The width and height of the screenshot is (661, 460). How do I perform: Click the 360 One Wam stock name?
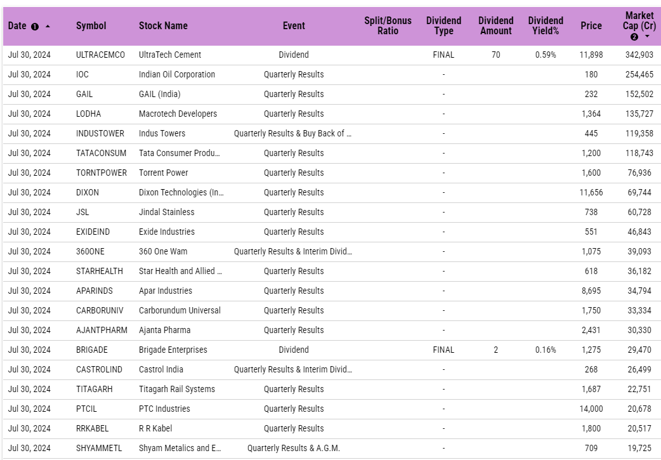point(163,252)
